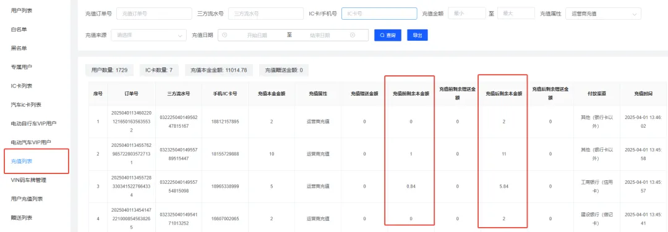The image size is (668, 232).
Task: Click the 订单号 column header
Action: coord(131,94)
